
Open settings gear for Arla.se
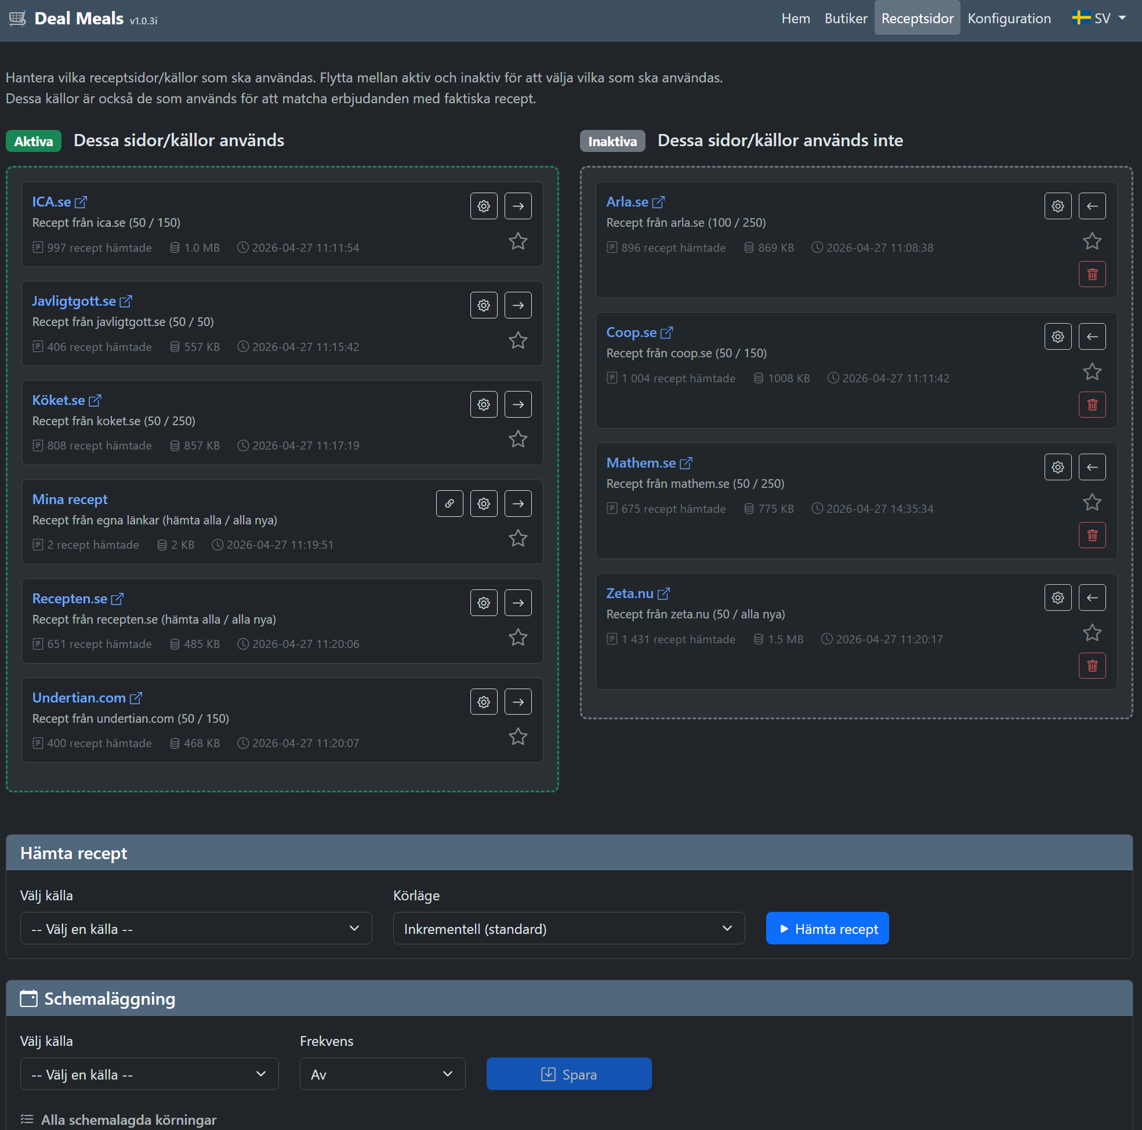point(1057,206)
